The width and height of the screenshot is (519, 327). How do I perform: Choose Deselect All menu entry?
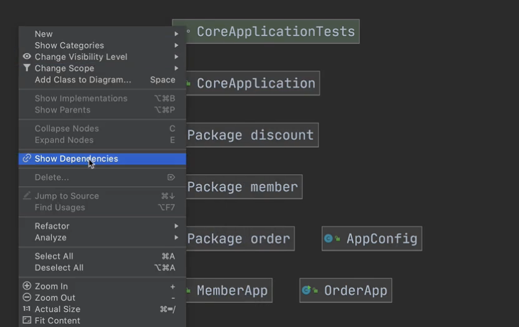[x=59, y=268]
